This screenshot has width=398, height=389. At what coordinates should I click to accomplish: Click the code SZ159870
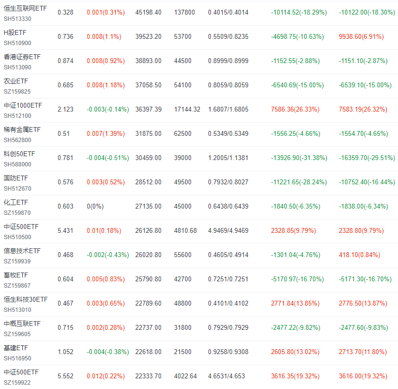tap(17, 213)
